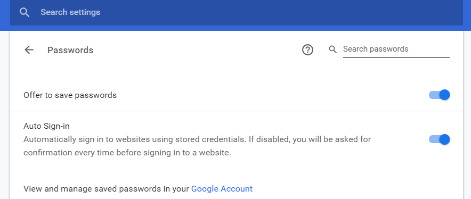Click the Passwords page heading
The width and height of the screenshot is (471, 199).
tap(70, 50)
